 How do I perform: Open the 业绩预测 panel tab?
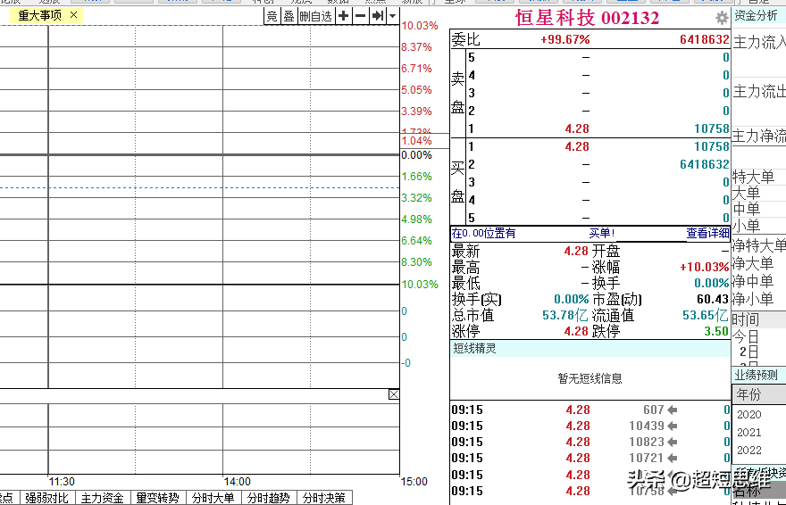(756, 375)
